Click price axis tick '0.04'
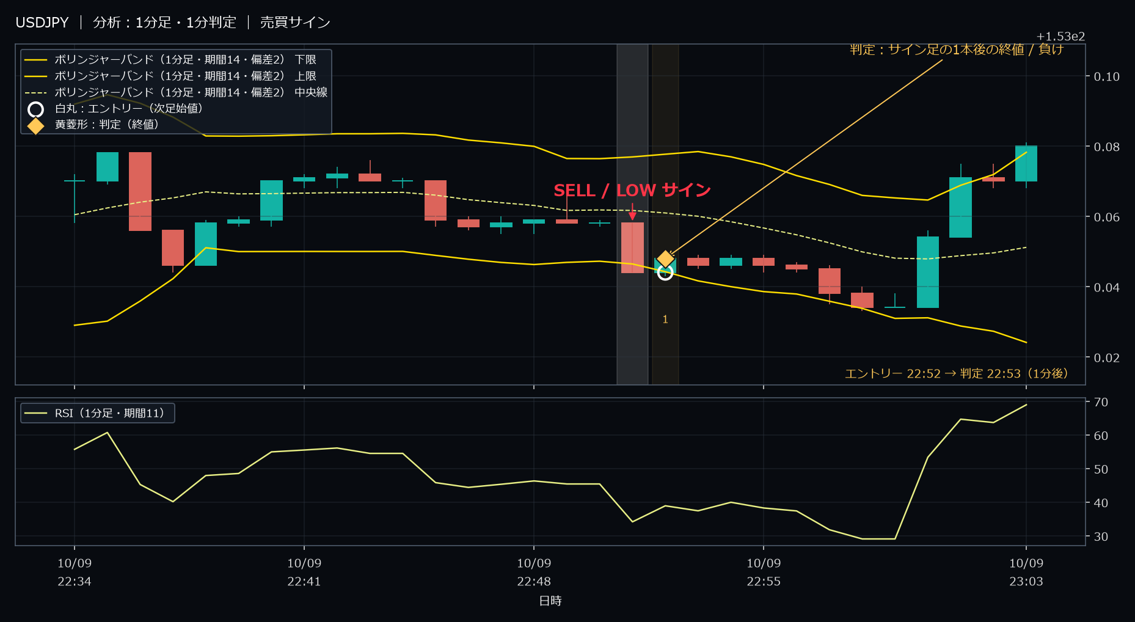This screenshot has width=1135, height=622. coord(1107,287)
